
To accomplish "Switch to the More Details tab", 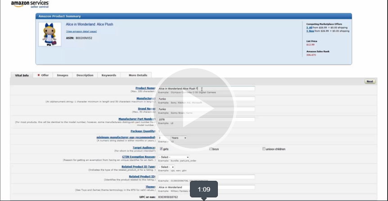I will point(138,75).
